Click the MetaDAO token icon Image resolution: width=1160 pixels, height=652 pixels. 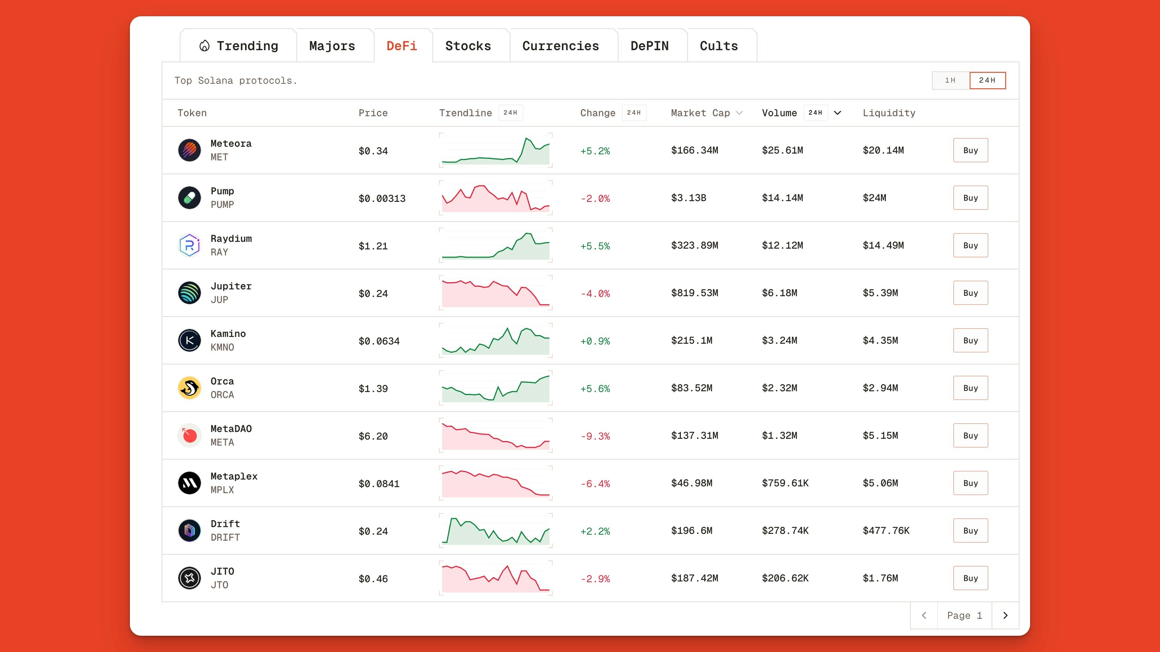pyautogui.click(x=189, y=435)
